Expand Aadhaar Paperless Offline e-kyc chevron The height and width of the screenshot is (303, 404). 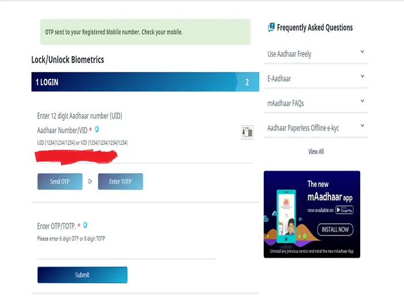[362, 126]
